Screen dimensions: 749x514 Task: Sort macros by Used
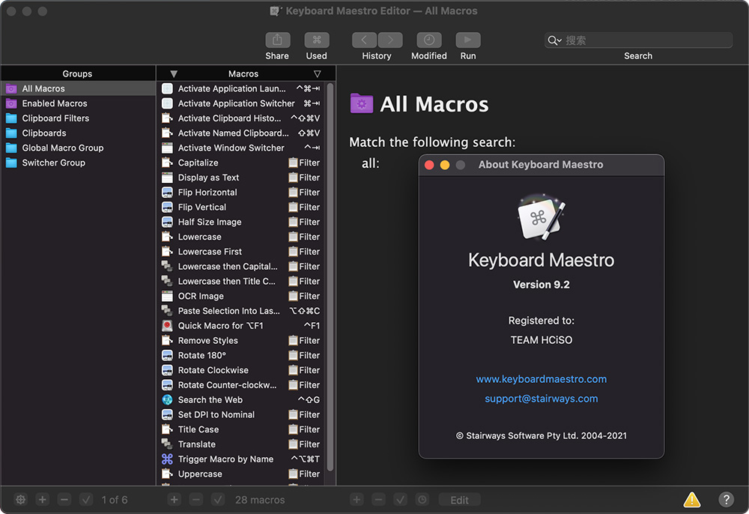click(317, 40)
